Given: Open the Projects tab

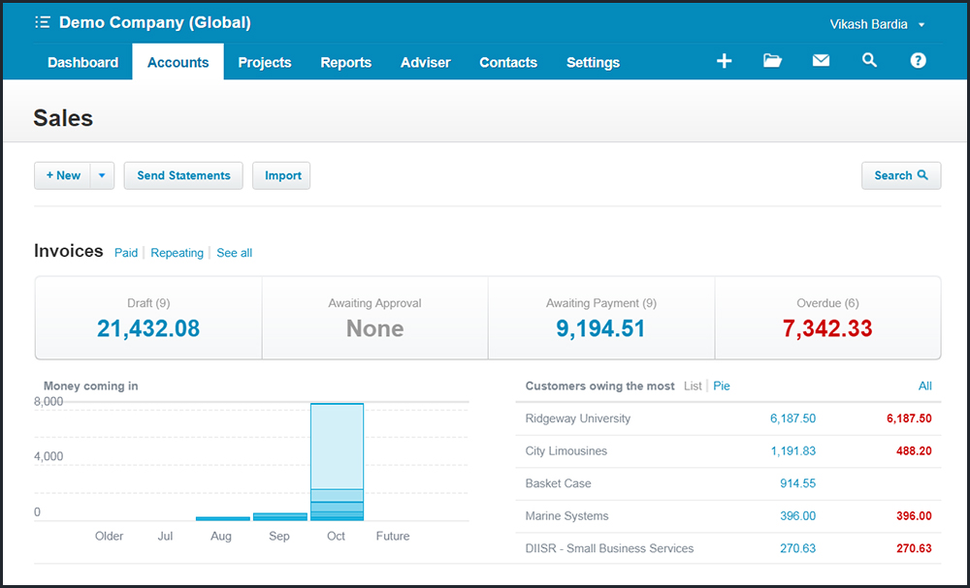Looking at the screenshot, I should coord(265,62).
